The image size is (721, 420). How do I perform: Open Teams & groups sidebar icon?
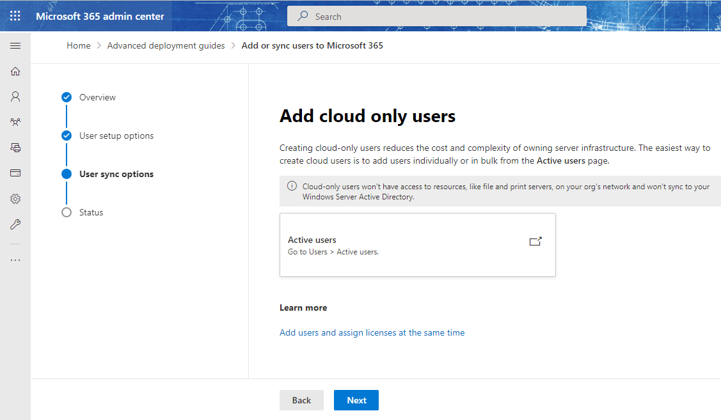click(15, 122)
